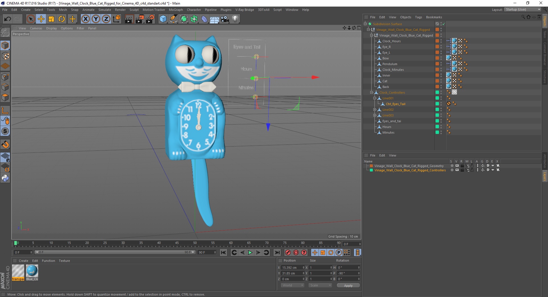Expand Line003 in the object tree
Image resolution: width=548 pixels, height=297 pixels.
tap(374, 115)
